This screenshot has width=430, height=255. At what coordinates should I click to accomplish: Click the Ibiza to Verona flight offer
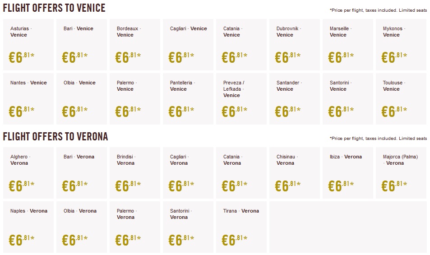click(x=347, y=172)
